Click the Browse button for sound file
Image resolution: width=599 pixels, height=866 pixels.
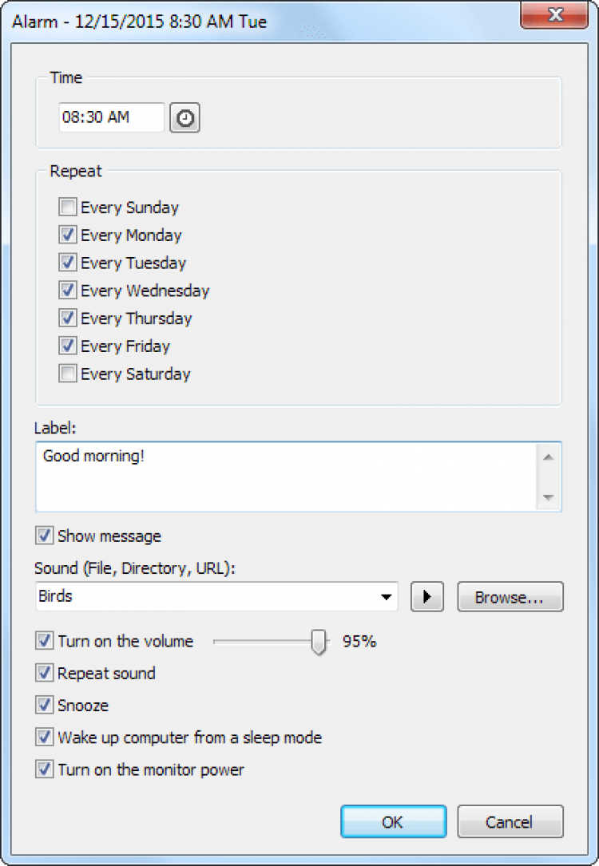click(x=510, y=597)
